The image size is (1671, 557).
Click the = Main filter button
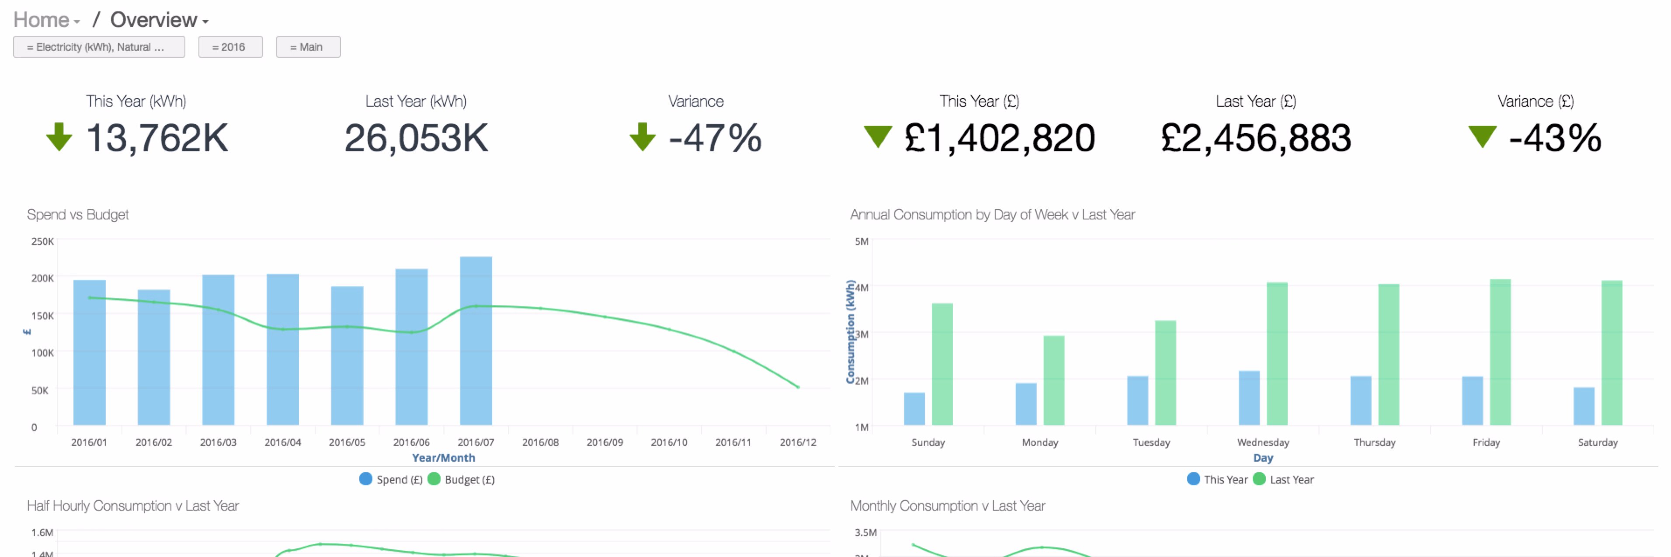[308, 47]
